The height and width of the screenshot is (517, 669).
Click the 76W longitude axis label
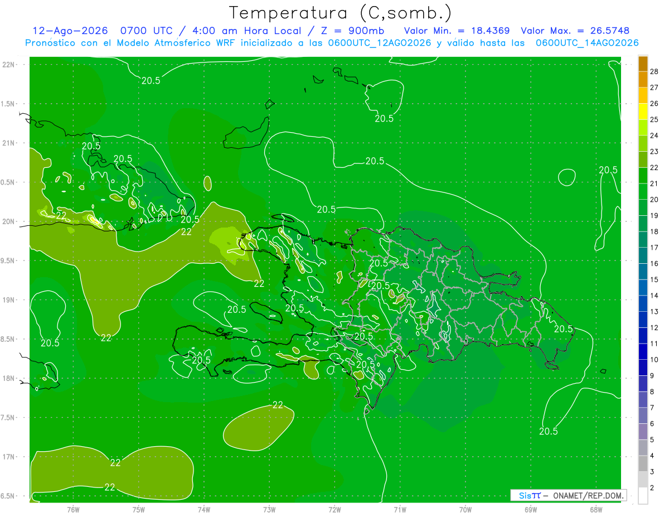(x=73, y=510)
